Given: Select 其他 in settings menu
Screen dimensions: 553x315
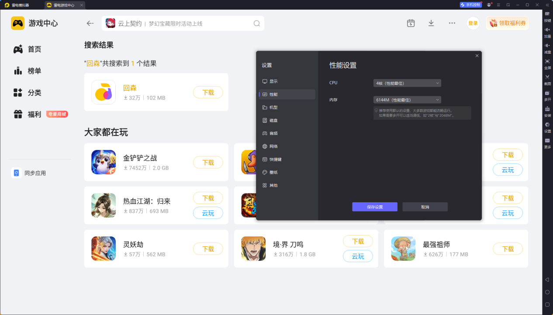Looking at the screenshot, I should coord(287,185).
